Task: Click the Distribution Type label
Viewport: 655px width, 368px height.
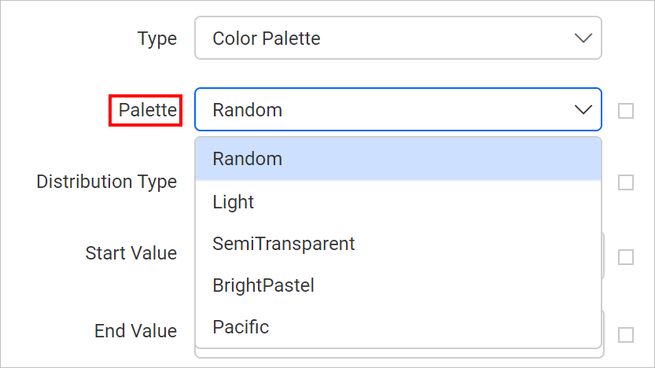Action: tap(107, 182)
